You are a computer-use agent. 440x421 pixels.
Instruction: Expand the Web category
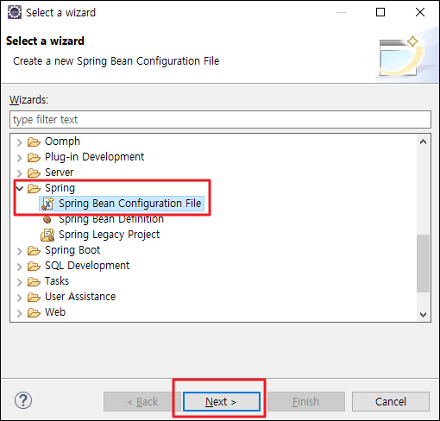pos(19,313)
